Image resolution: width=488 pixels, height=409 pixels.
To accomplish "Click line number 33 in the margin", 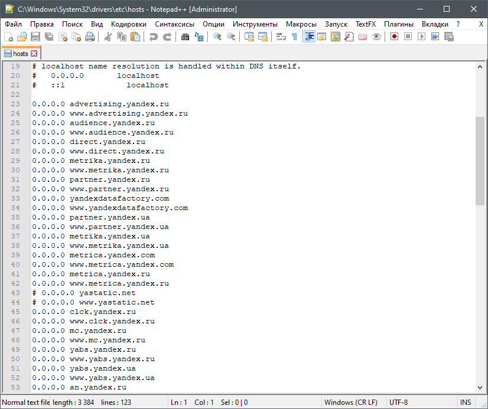I will click(x=15, y=198).
